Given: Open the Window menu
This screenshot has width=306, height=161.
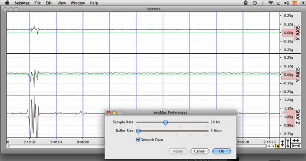Looking at the screenshot, I should click(x=78, y=3).
